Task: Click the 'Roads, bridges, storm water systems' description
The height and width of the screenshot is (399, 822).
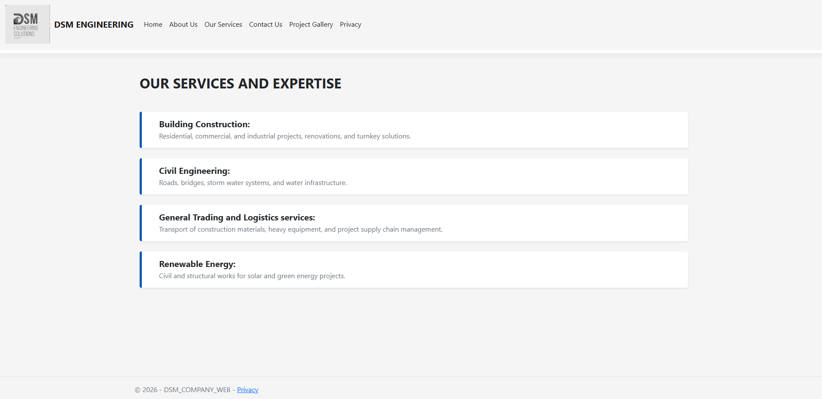Action: pyautogui.click(x=253, y=183)
